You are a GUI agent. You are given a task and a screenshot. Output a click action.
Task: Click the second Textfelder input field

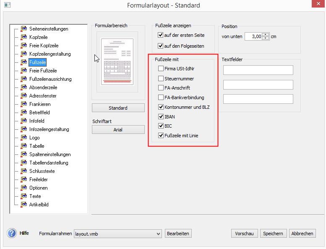(x=258, y=85)
